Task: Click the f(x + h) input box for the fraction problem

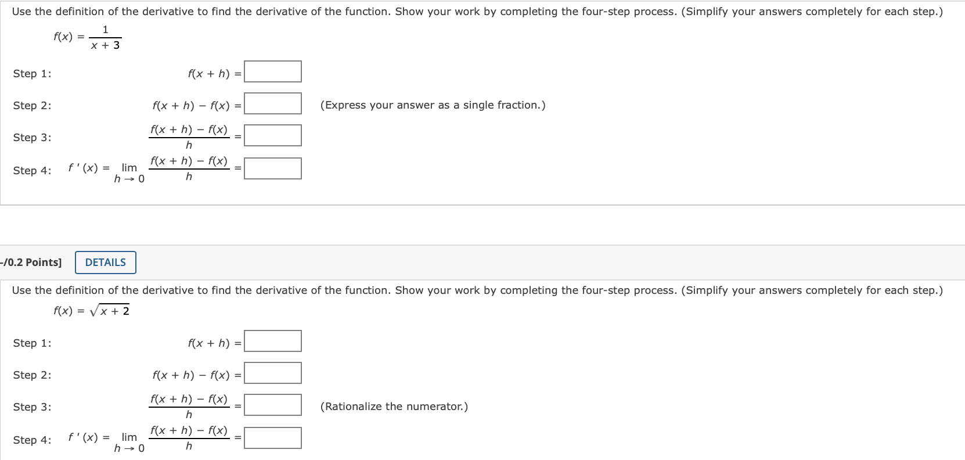Action: [x=272, y=71]
